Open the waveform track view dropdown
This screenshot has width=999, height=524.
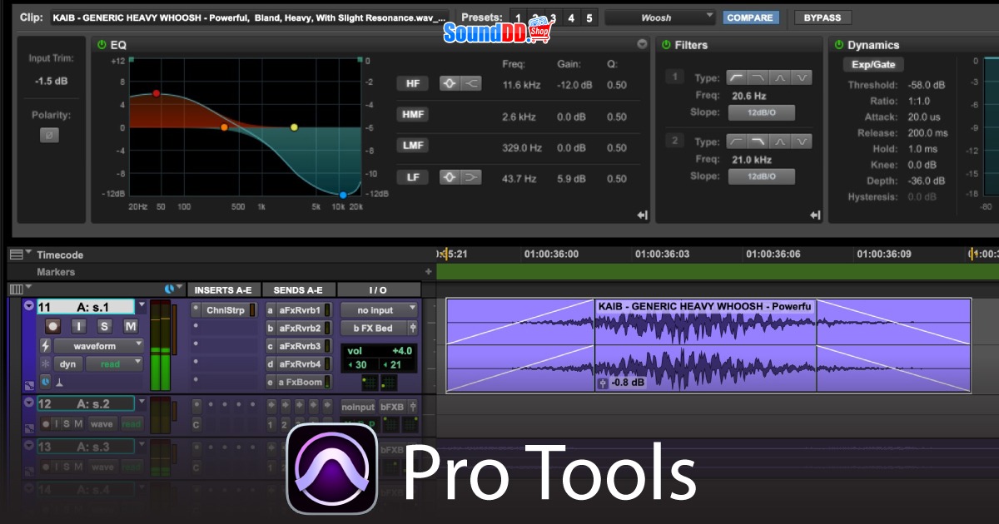coord(98,345)
